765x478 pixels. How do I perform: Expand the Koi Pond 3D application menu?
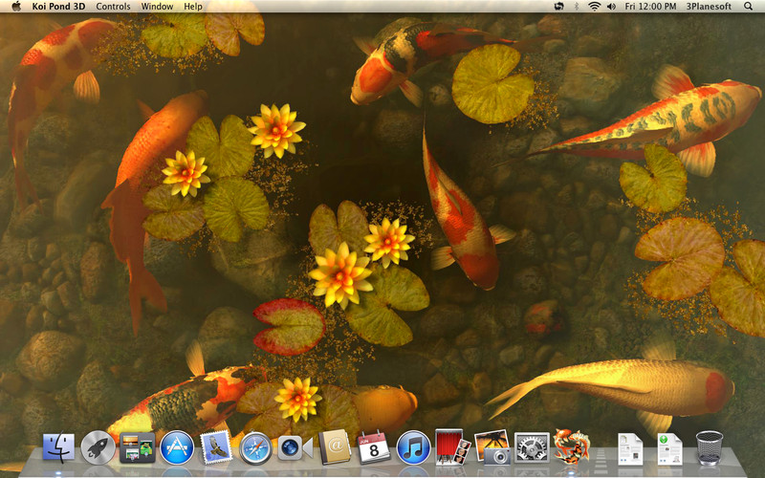click(x=59, y=7)
